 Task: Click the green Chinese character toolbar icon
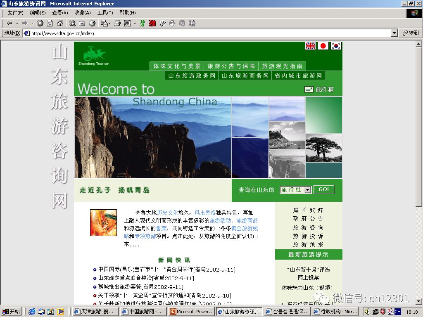click(143, 23)
